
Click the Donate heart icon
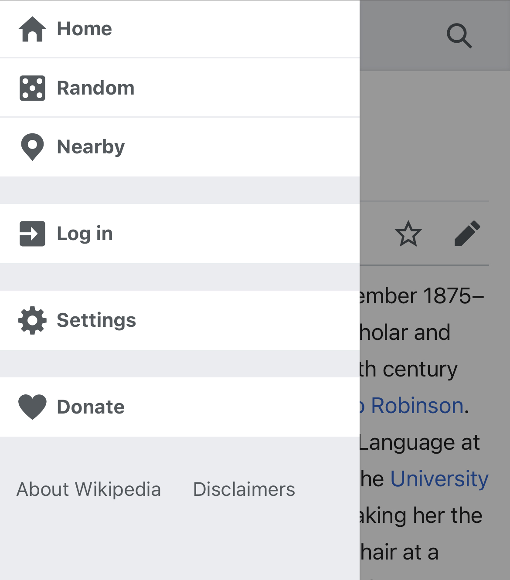point(32,407)
